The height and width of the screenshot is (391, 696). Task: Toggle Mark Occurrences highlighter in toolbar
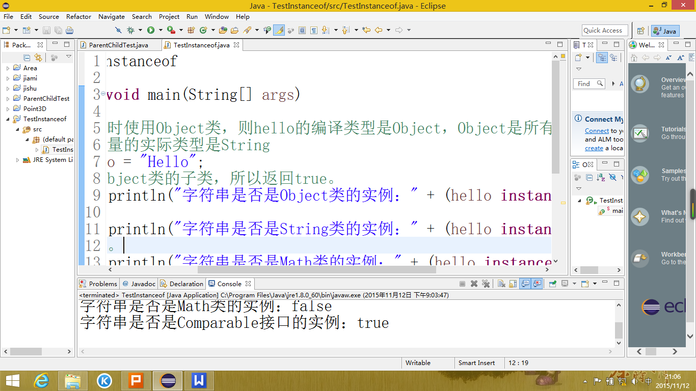pos(279,30)
